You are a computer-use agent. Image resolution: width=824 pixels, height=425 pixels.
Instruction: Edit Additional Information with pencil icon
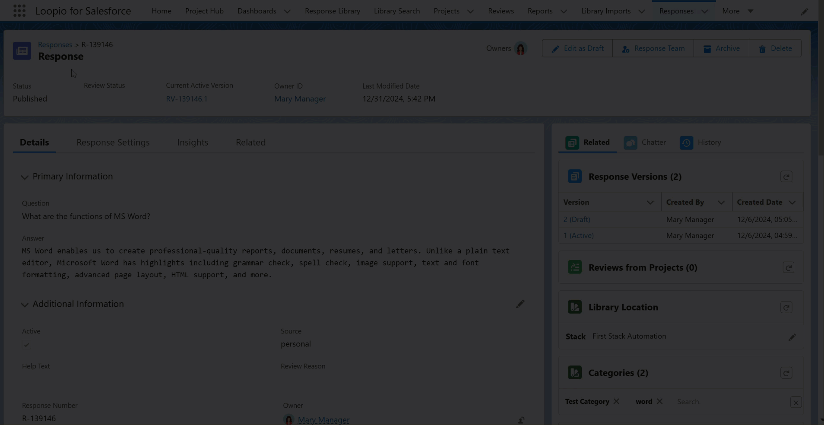[x=520, y=304]
